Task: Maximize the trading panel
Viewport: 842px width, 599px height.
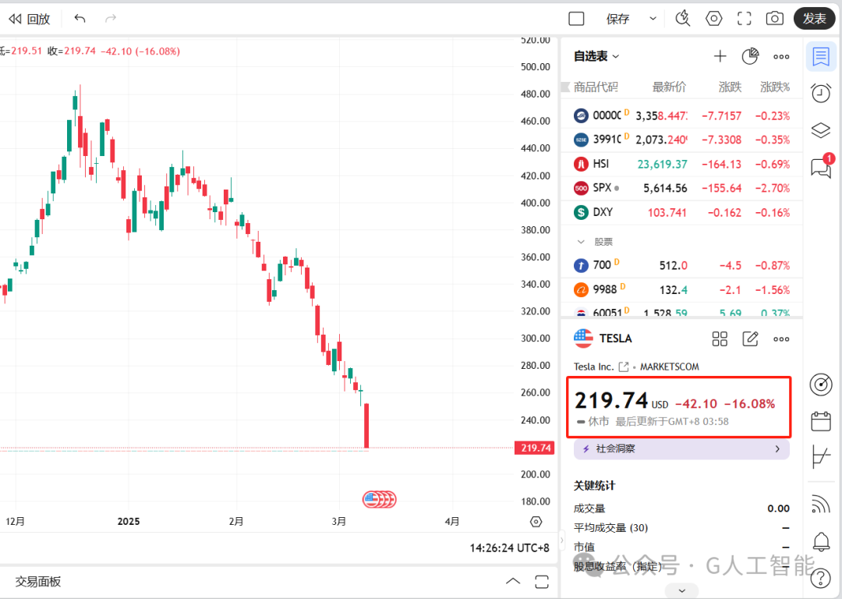Action: point(542,581)
